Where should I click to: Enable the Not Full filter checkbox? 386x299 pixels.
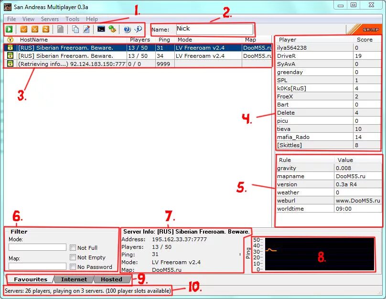coord(73,247)
